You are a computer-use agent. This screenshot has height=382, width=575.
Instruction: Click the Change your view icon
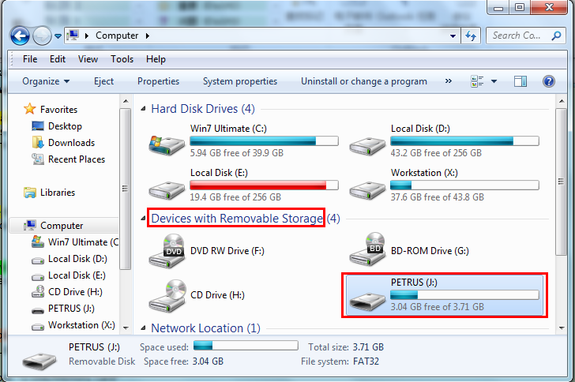coord(477,81)
